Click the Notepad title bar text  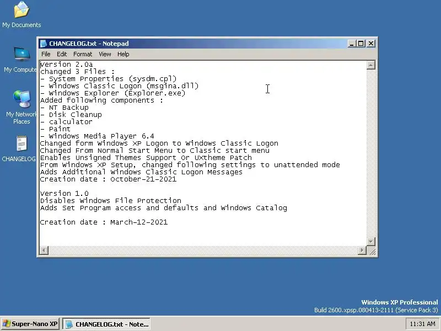tap(89, 44)
